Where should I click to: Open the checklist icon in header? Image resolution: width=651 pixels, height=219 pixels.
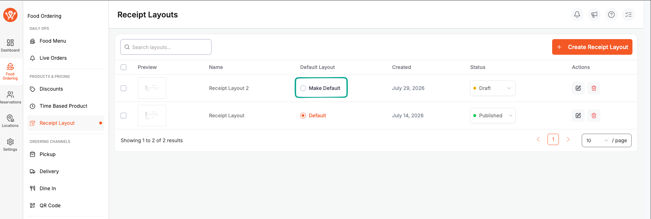[x=629, y=15]
